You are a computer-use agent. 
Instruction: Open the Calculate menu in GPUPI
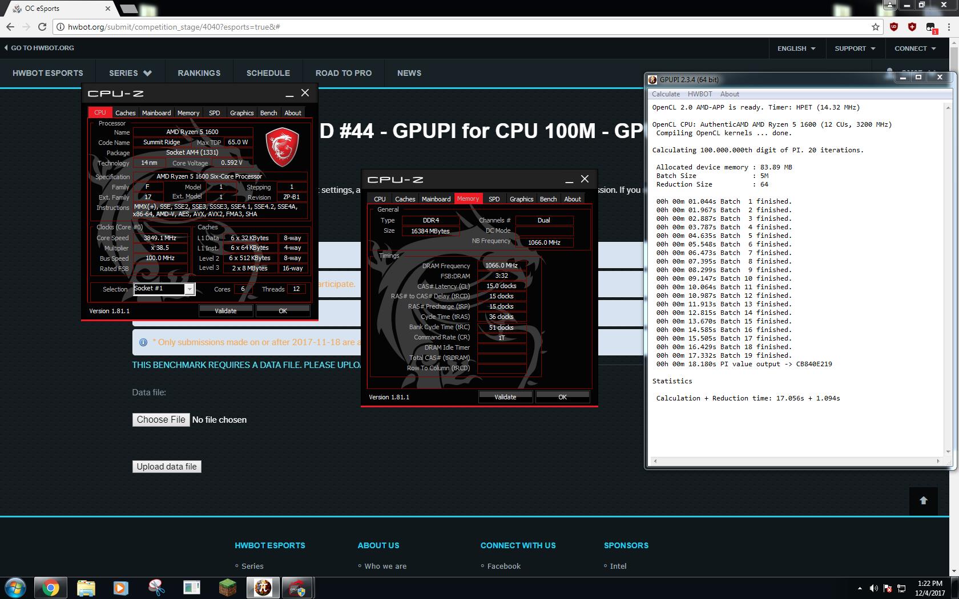666,94
